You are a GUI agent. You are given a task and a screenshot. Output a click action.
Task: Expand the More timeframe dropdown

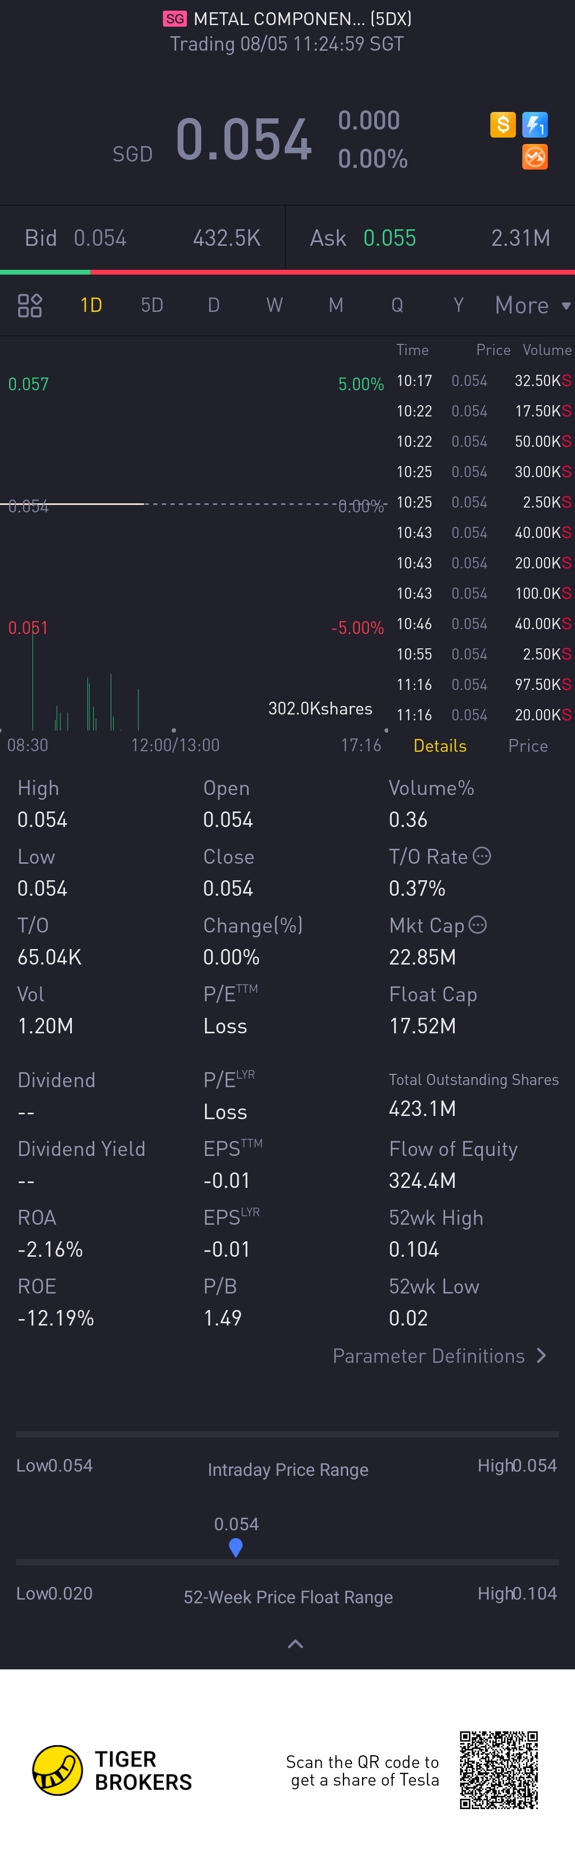tap(532, 305)
